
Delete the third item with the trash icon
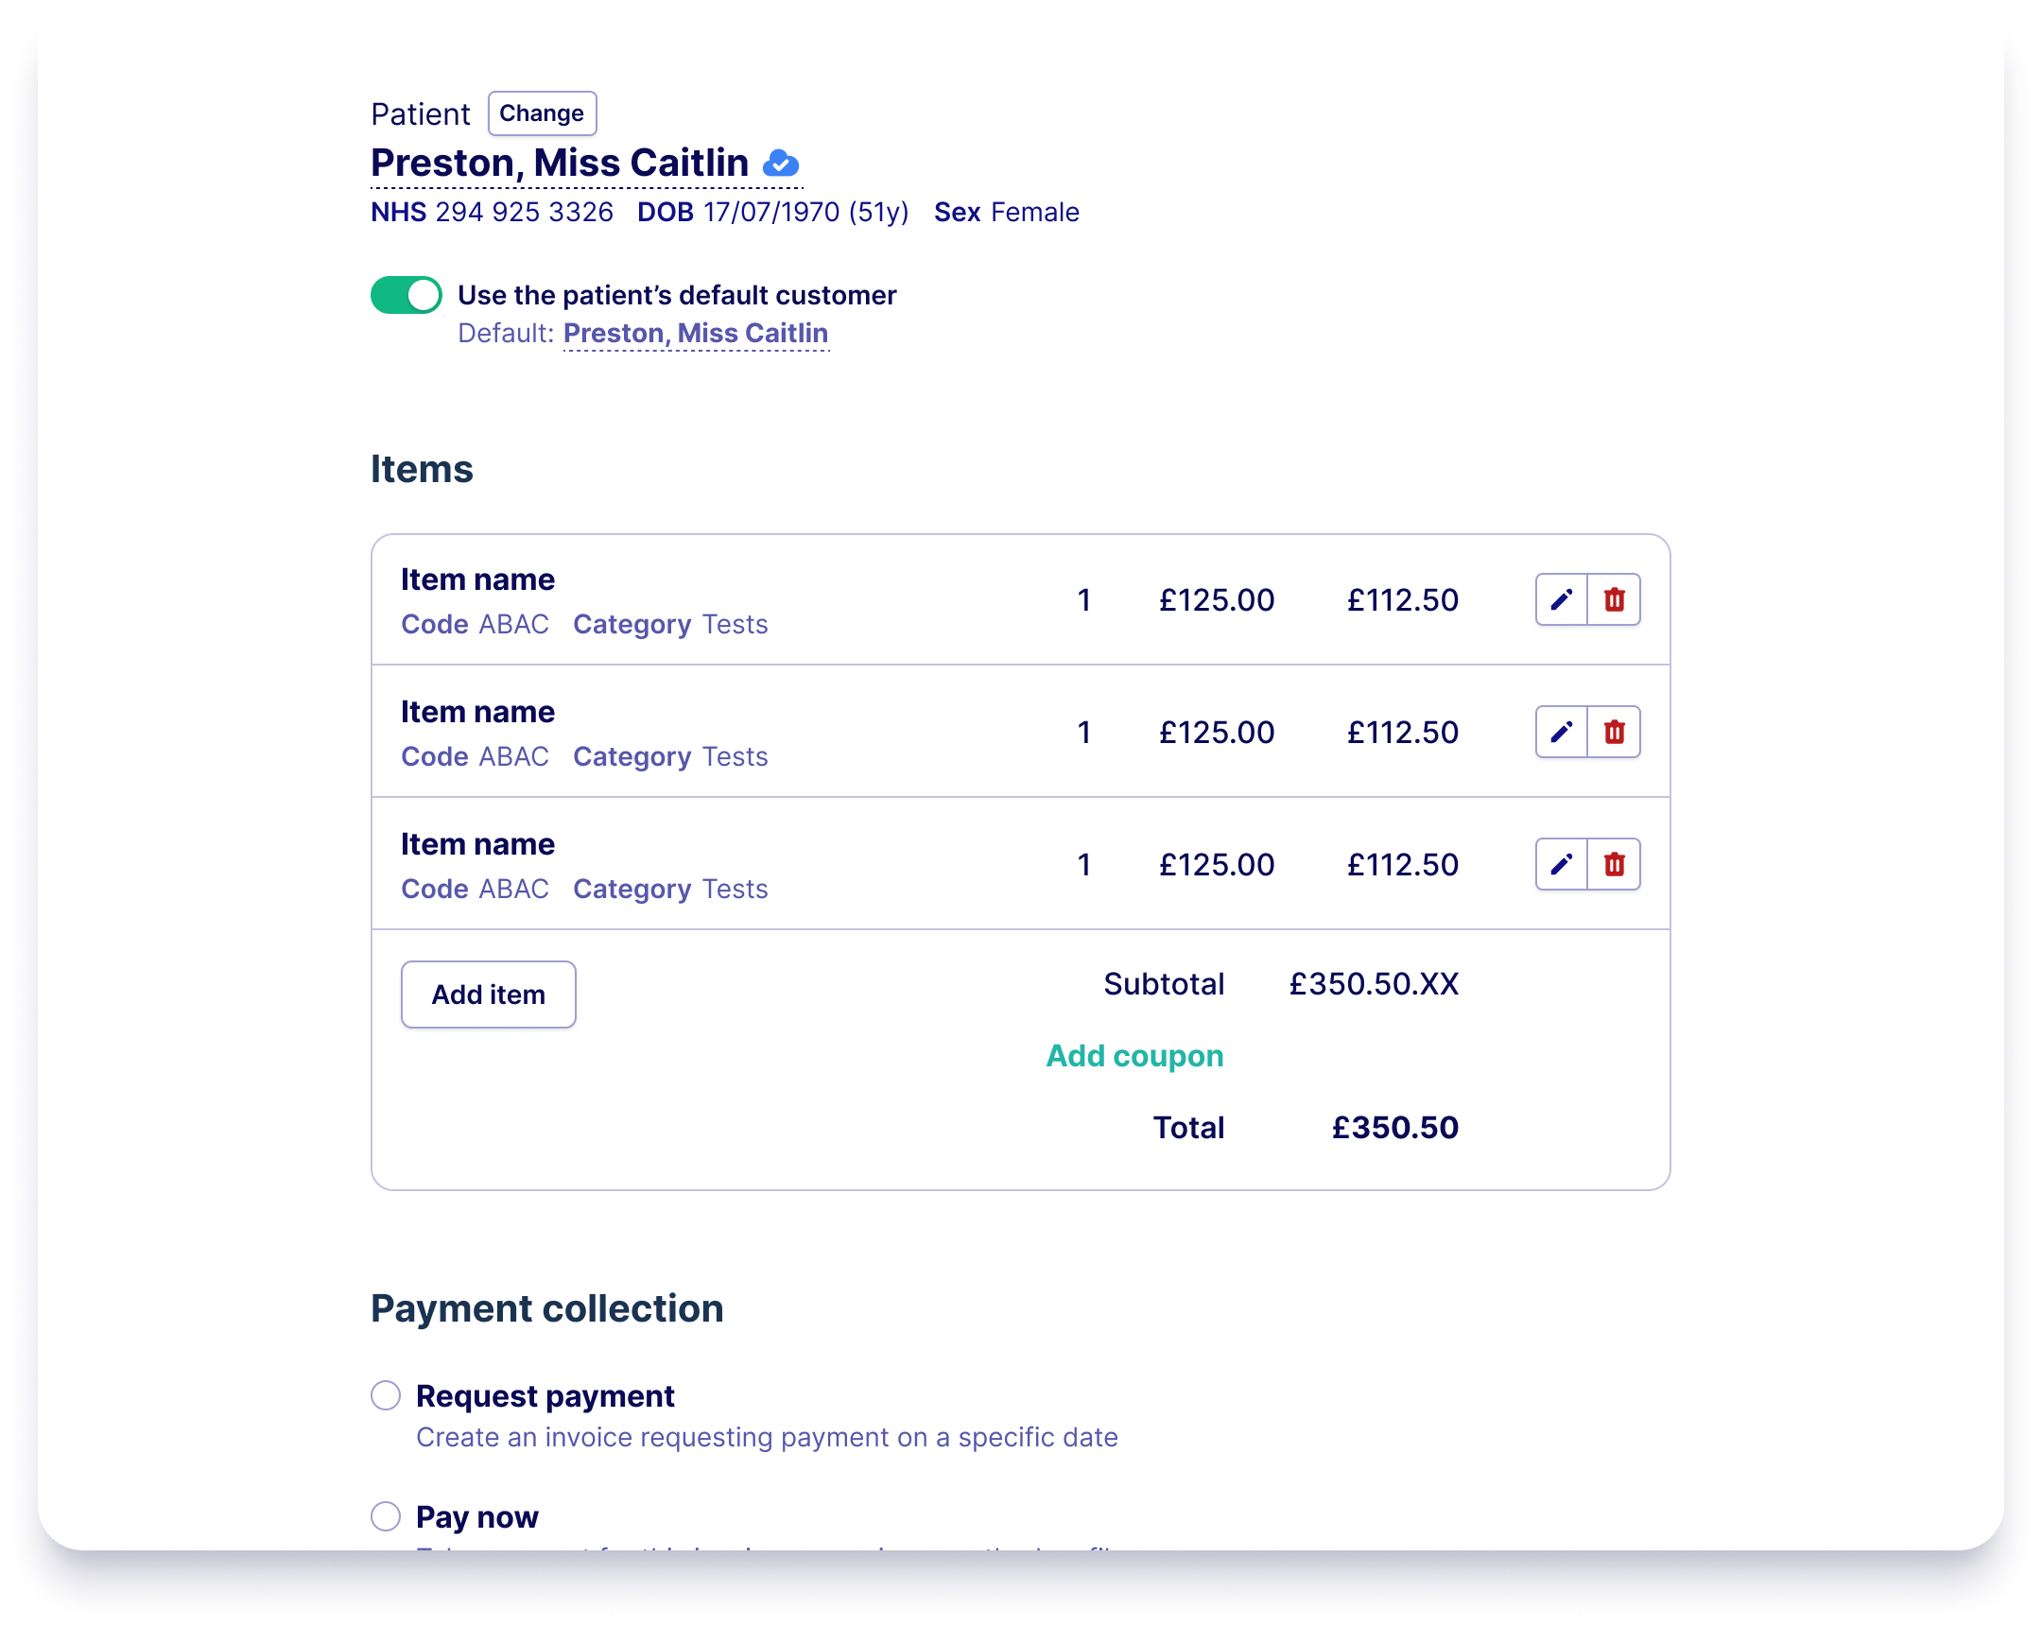pos(1615,864)
